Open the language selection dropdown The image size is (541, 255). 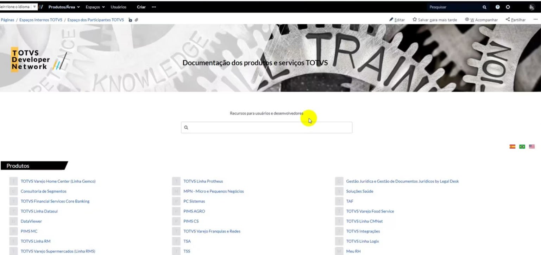point(19,7)
